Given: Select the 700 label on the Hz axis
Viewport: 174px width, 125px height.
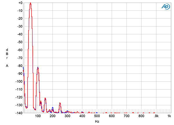Looking at the screenshot, I should [x=126, y=116].
